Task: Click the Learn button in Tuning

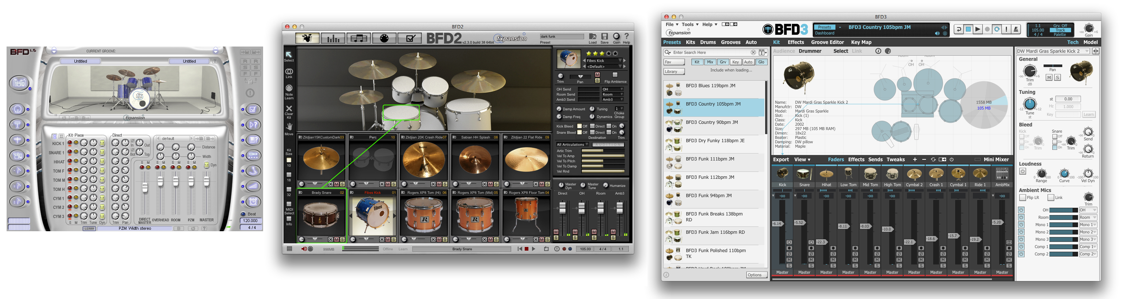Action: (1088, 115)
